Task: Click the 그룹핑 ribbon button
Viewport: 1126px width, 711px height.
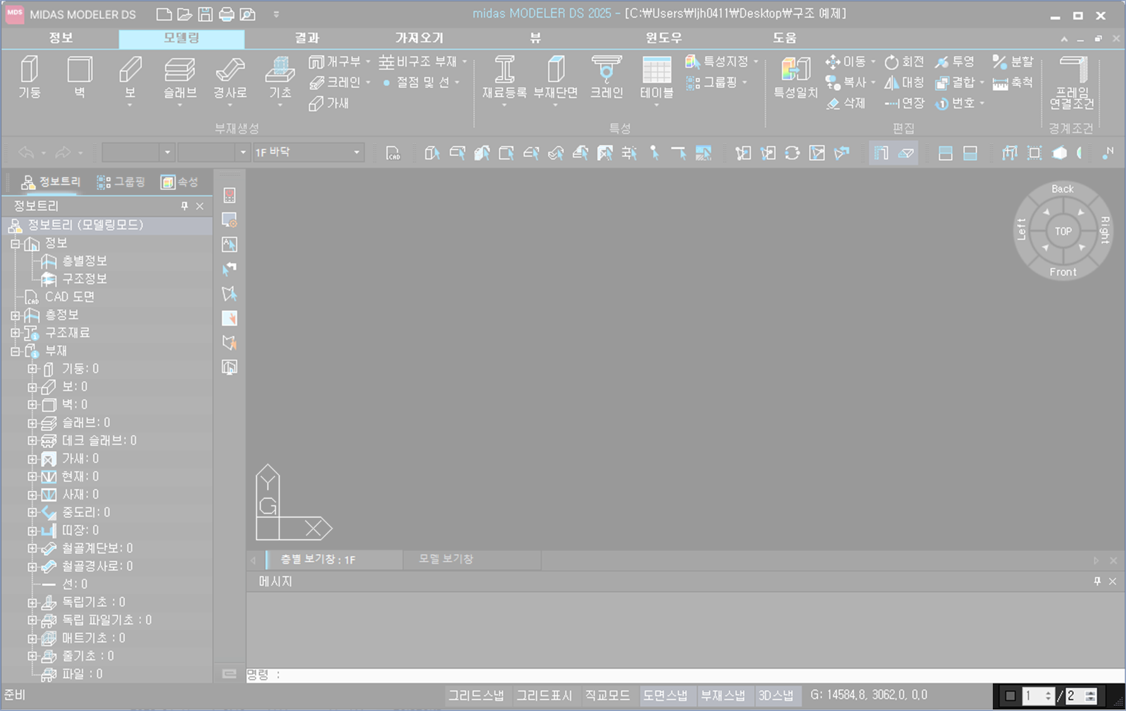Action: pos(711,83)
